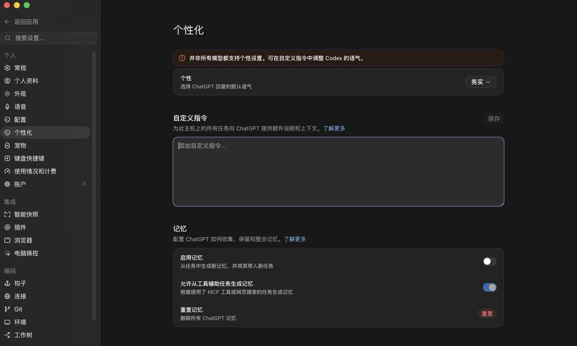Open 使用情况和计费 page
The width and height of the screenshot is (577, 346).
coord(45,172)
